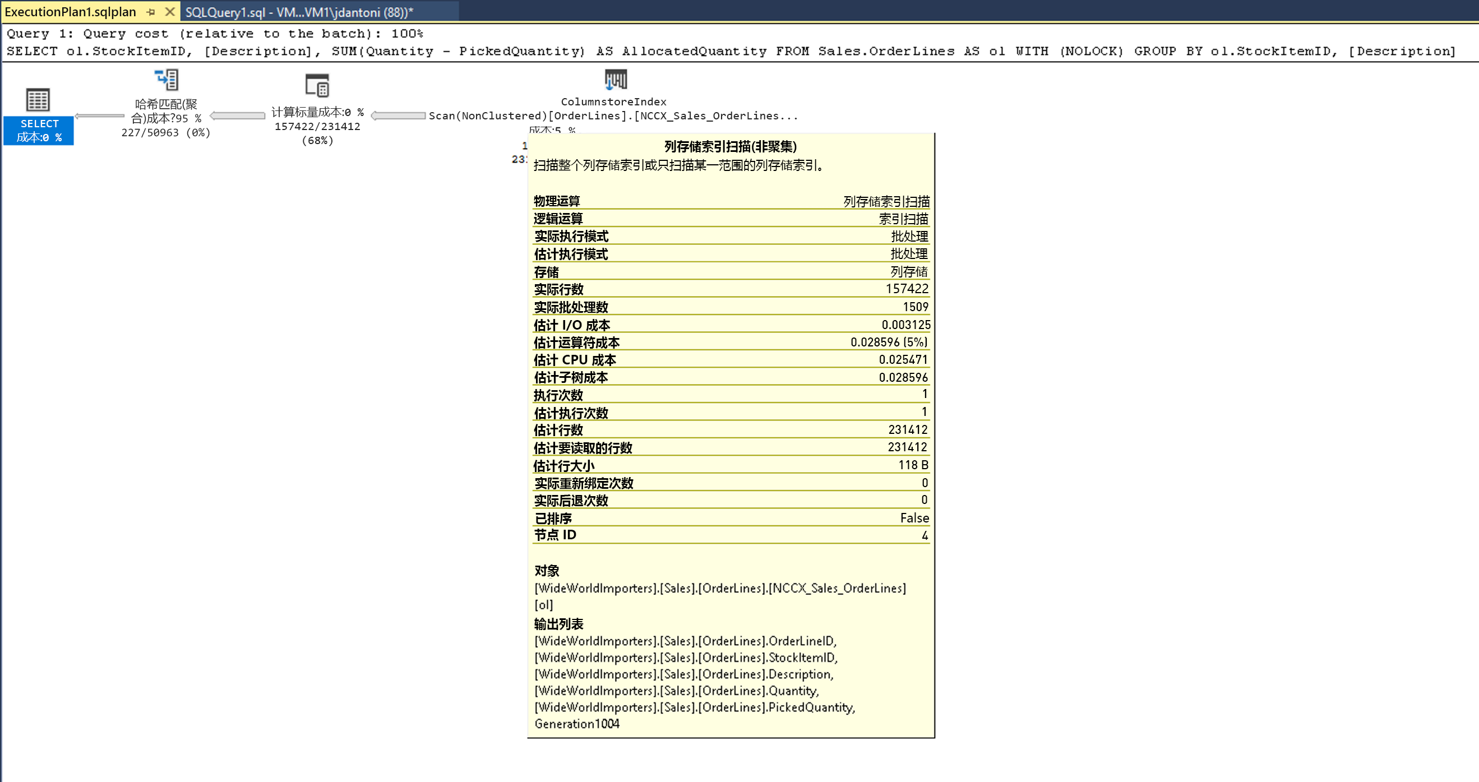Pin the ExecutionPlan1.sqlplan tab
This screenshot has height=782, width=1479.
tap(151, 11)
